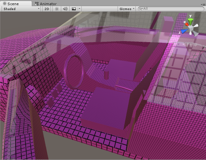Switch to the Animator tab
Viewport: 206px width, 160px height.
click(46, 4)
